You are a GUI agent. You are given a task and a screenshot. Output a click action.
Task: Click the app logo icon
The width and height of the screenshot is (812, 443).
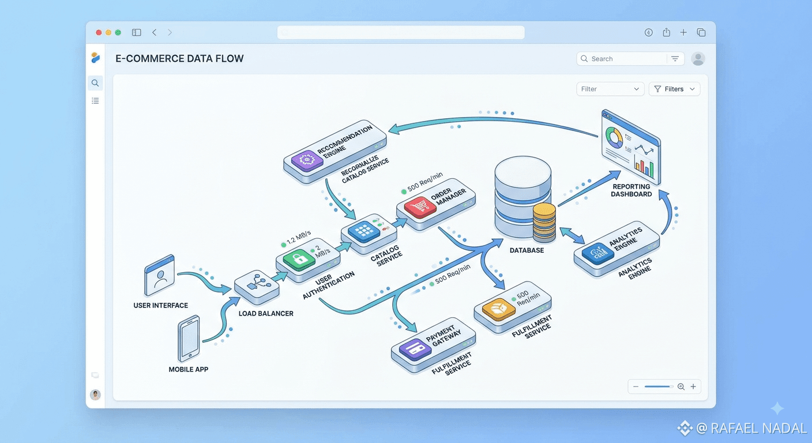coord(96,57)
